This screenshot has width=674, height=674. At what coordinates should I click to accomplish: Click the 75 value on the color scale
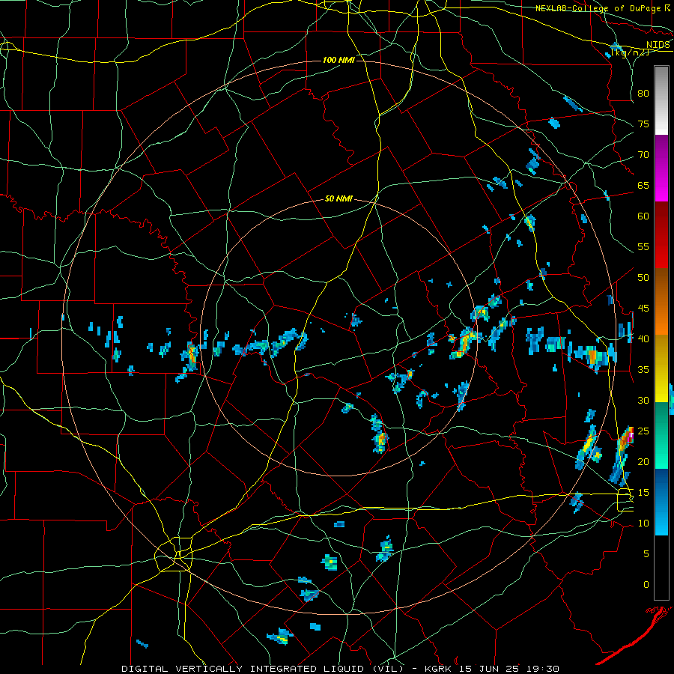pyautogui.click(x=643, y=124)
